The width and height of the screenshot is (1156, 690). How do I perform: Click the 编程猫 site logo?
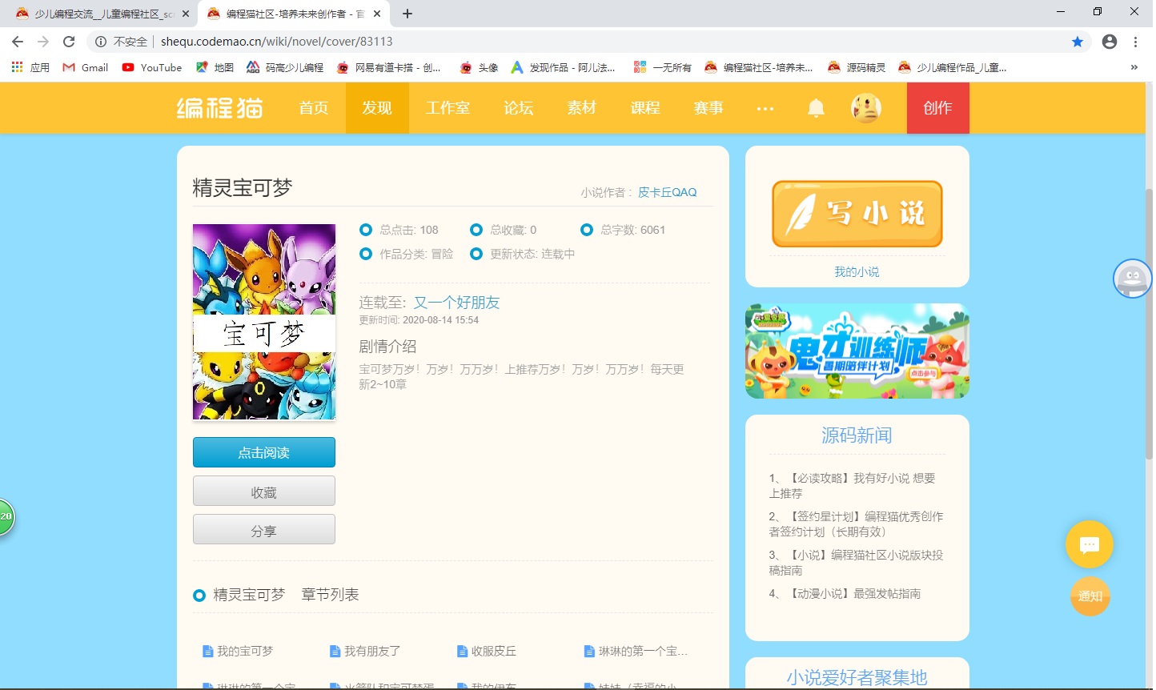point(220,108)
